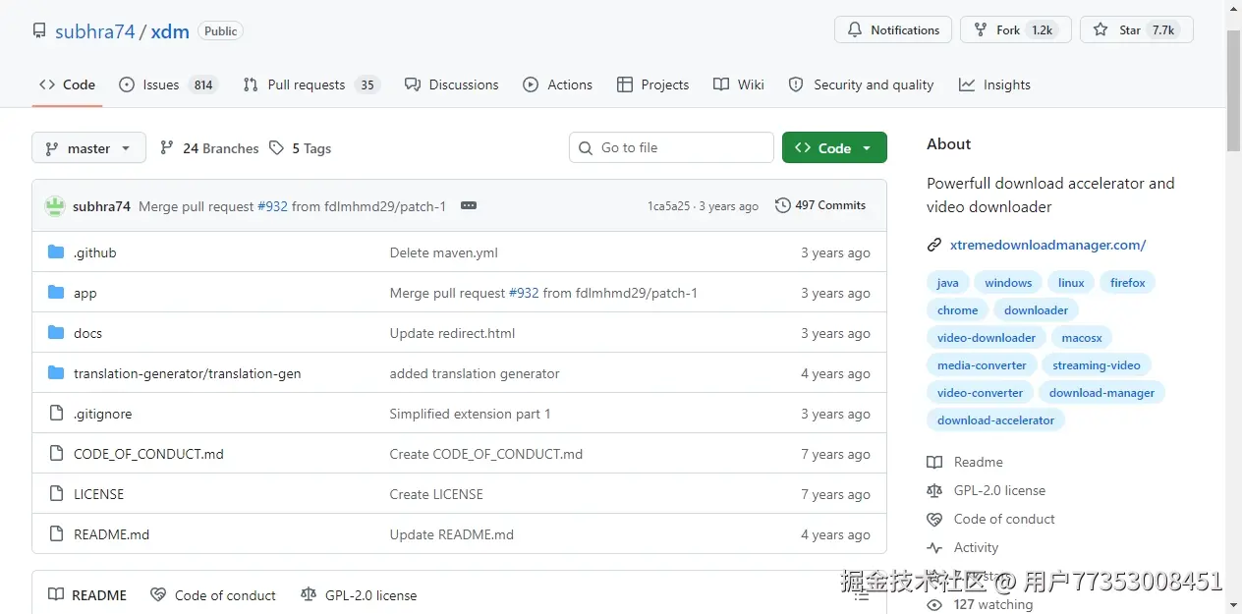Click the tag icon beside 5 Tags
The height and width of the screenshot is (614, 1242).
(277, 148)
